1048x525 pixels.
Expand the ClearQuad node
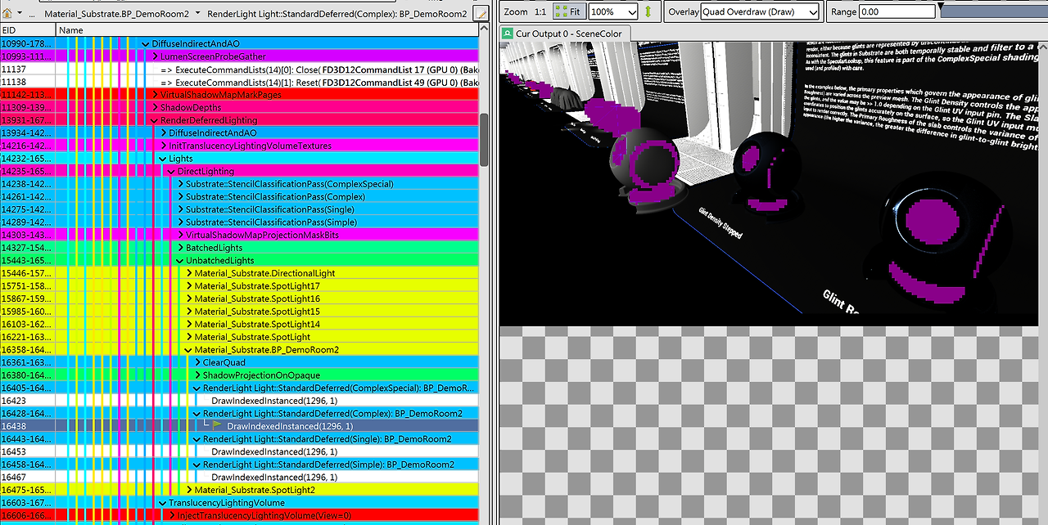click(197, 362)
